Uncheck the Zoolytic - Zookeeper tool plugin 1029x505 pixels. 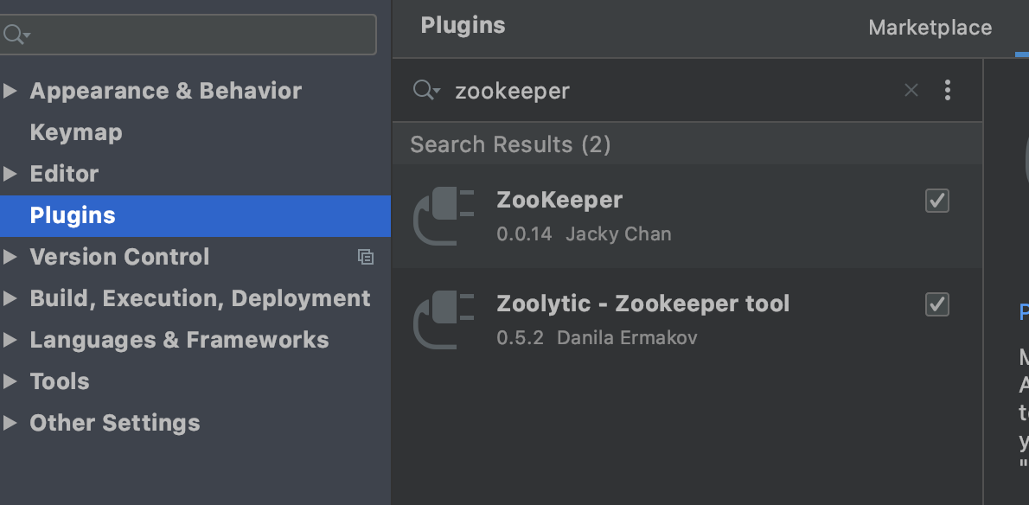tap(937, 304)
